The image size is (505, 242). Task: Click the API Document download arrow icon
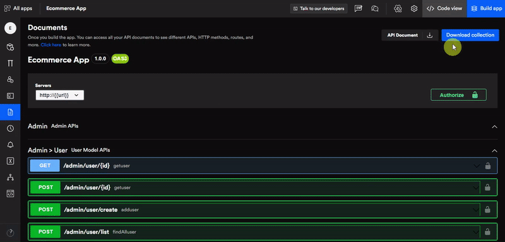click(x=429, y=35)
